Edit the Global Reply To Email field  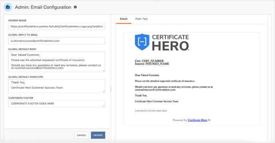point(57,41)
